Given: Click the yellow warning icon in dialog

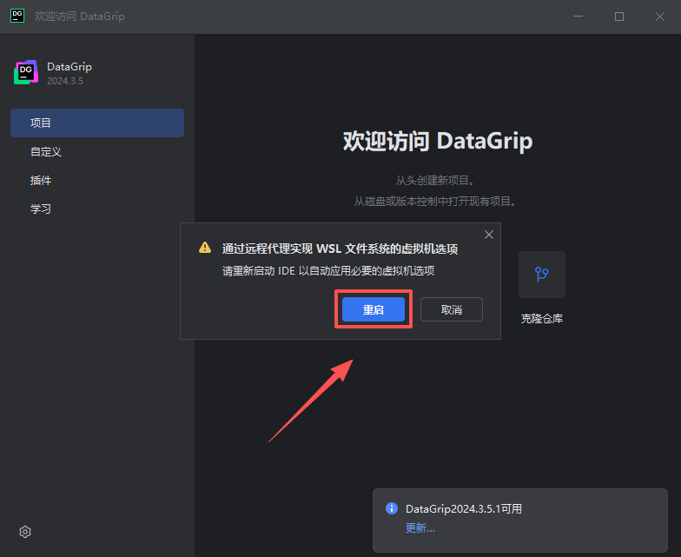Looking at the screenshot, I should tap(205, 248).
